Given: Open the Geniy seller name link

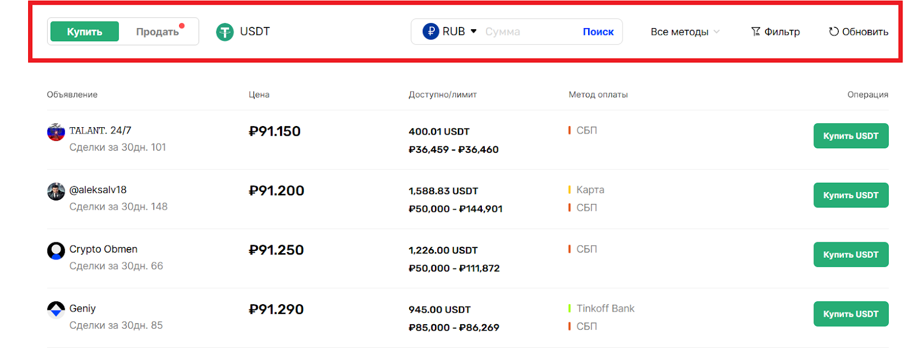Looking at the screenshot, I should click(x=83, y=308).
